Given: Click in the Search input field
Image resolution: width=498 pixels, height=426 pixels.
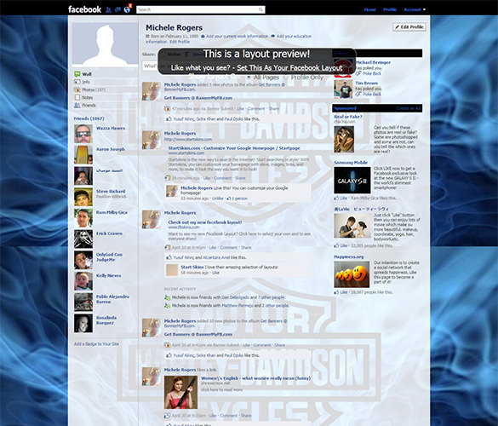Looking at the screenshot, I should tap(197, 9).
